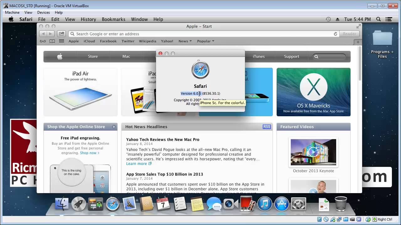Click the Safari compass icon in Dock
Screen dimensions: 401x225
click(x=112, y=204)
